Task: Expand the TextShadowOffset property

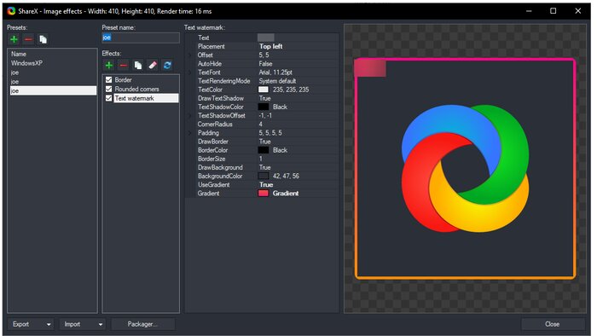Action: click(x=190, y=116)
